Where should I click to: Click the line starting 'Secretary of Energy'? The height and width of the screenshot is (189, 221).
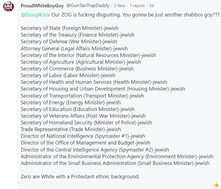point(71,103)
